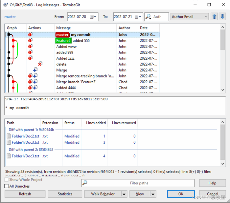Click the OK button
This screenshot has width=230, height=203.
click(x=181, y=194)
